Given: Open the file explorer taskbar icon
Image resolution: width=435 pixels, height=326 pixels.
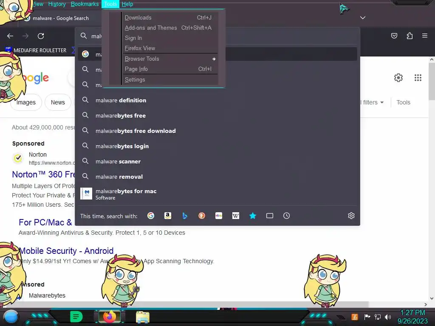Looking at the screenshot, I should point(143,317).
